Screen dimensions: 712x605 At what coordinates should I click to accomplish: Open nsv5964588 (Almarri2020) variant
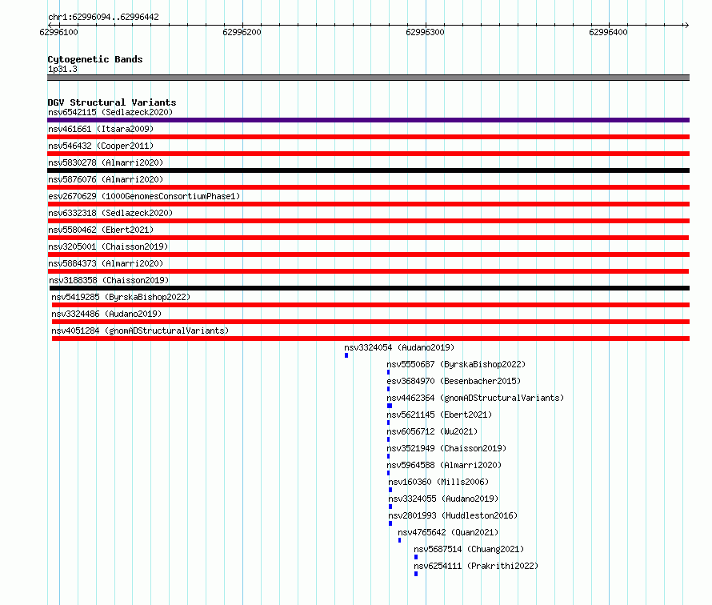coord(444,465)
